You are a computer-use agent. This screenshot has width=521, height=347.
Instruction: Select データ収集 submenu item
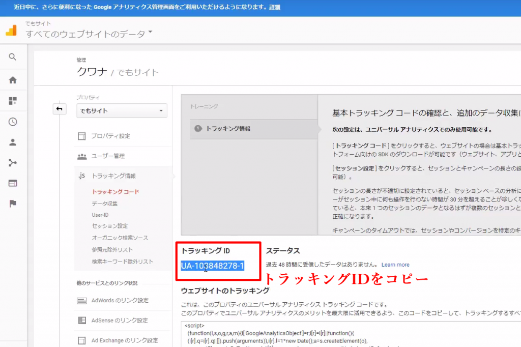tap(104, 204)
